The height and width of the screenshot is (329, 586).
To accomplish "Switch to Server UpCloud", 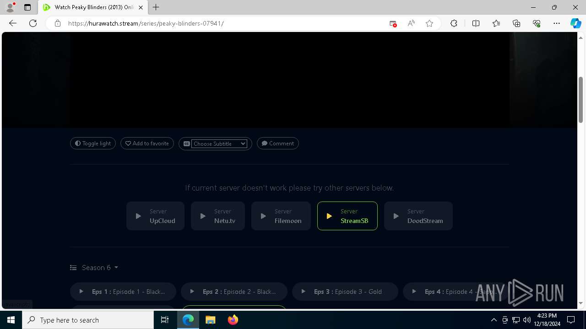I will 155,216.
